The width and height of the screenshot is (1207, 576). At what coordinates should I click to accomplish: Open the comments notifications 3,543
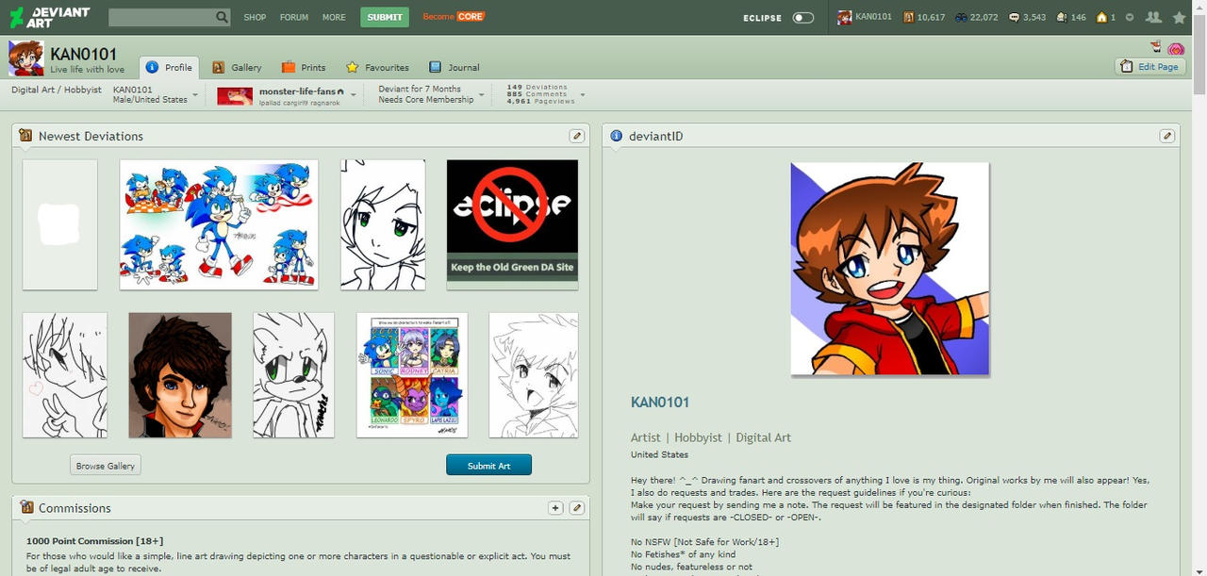(x=1027, y=17)
